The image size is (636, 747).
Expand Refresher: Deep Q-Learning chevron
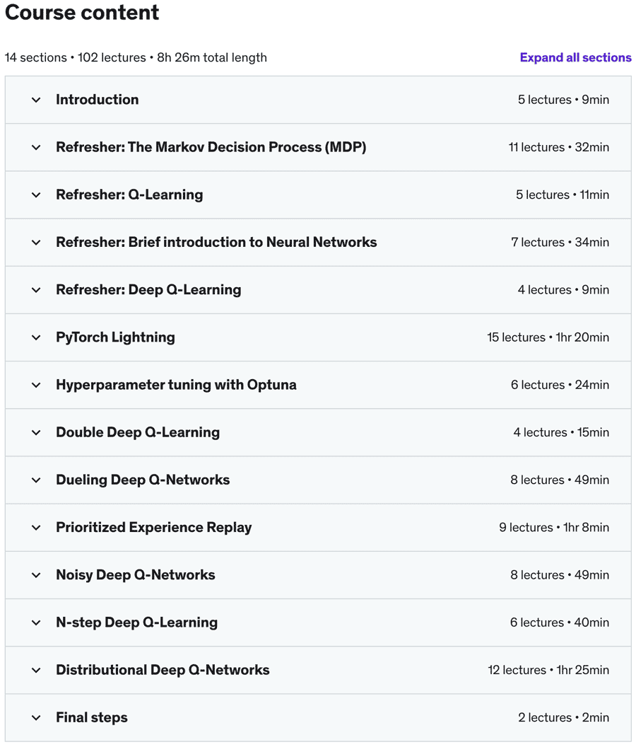click(36, 290)
